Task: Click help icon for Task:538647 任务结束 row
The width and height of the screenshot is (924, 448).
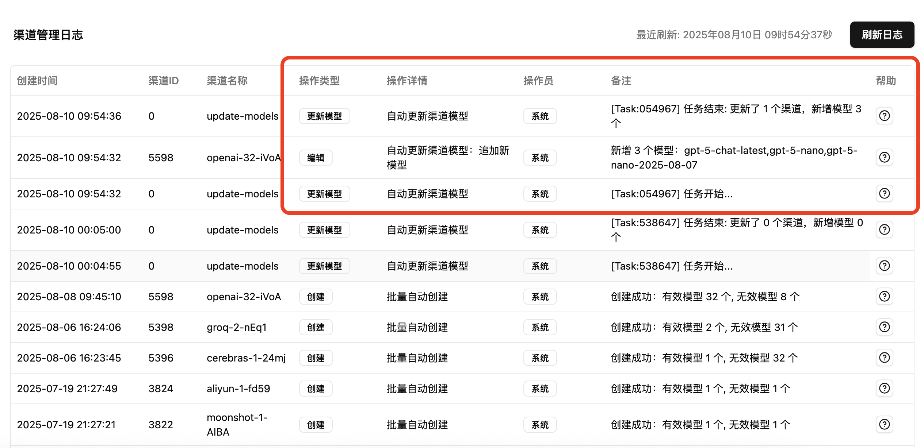Action: click(884, 230)
